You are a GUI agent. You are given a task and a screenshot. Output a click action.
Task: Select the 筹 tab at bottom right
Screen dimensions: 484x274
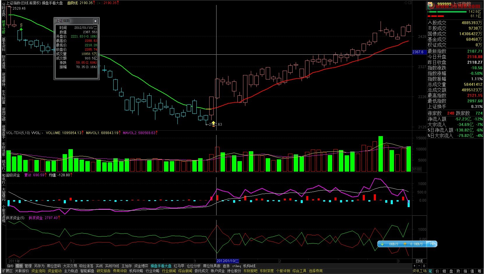point(479,271)
